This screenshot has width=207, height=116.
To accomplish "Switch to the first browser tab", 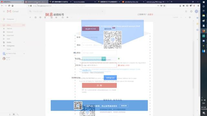I will [x=12, y=2].
